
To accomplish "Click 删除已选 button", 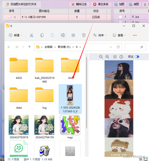I will [79, 4].
